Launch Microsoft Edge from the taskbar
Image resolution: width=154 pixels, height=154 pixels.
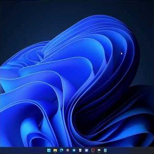[62, 150]
